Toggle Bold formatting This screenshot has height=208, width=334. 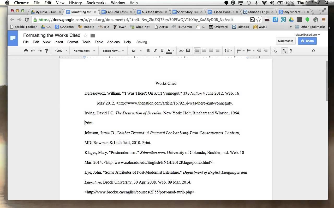click(x=148, y=51)
